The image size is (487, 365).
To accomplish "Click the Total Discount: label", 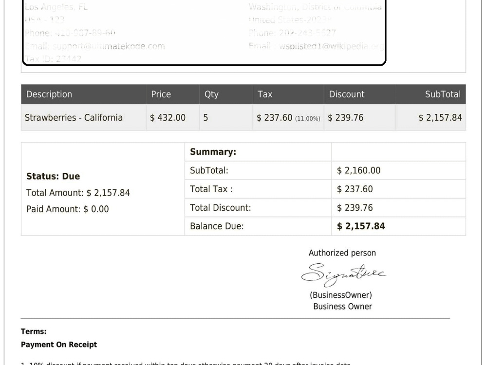I will 221,208.
